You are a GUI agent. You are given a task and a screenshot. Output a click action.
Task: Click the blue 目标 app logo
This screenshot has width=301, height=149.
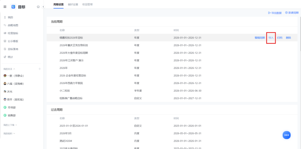(x=13, y=7)
